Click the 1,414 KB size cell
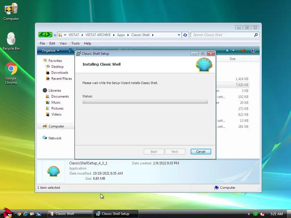Viewport: 291px width, 218px height. (x=242, y=79)
